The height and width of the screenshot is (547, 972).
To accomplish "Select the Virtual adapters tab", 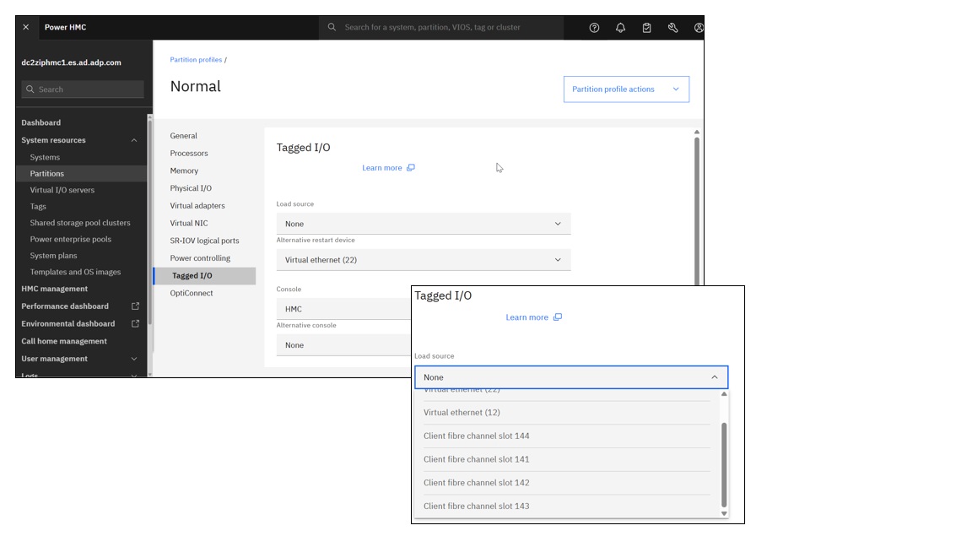I will point(197,206).
